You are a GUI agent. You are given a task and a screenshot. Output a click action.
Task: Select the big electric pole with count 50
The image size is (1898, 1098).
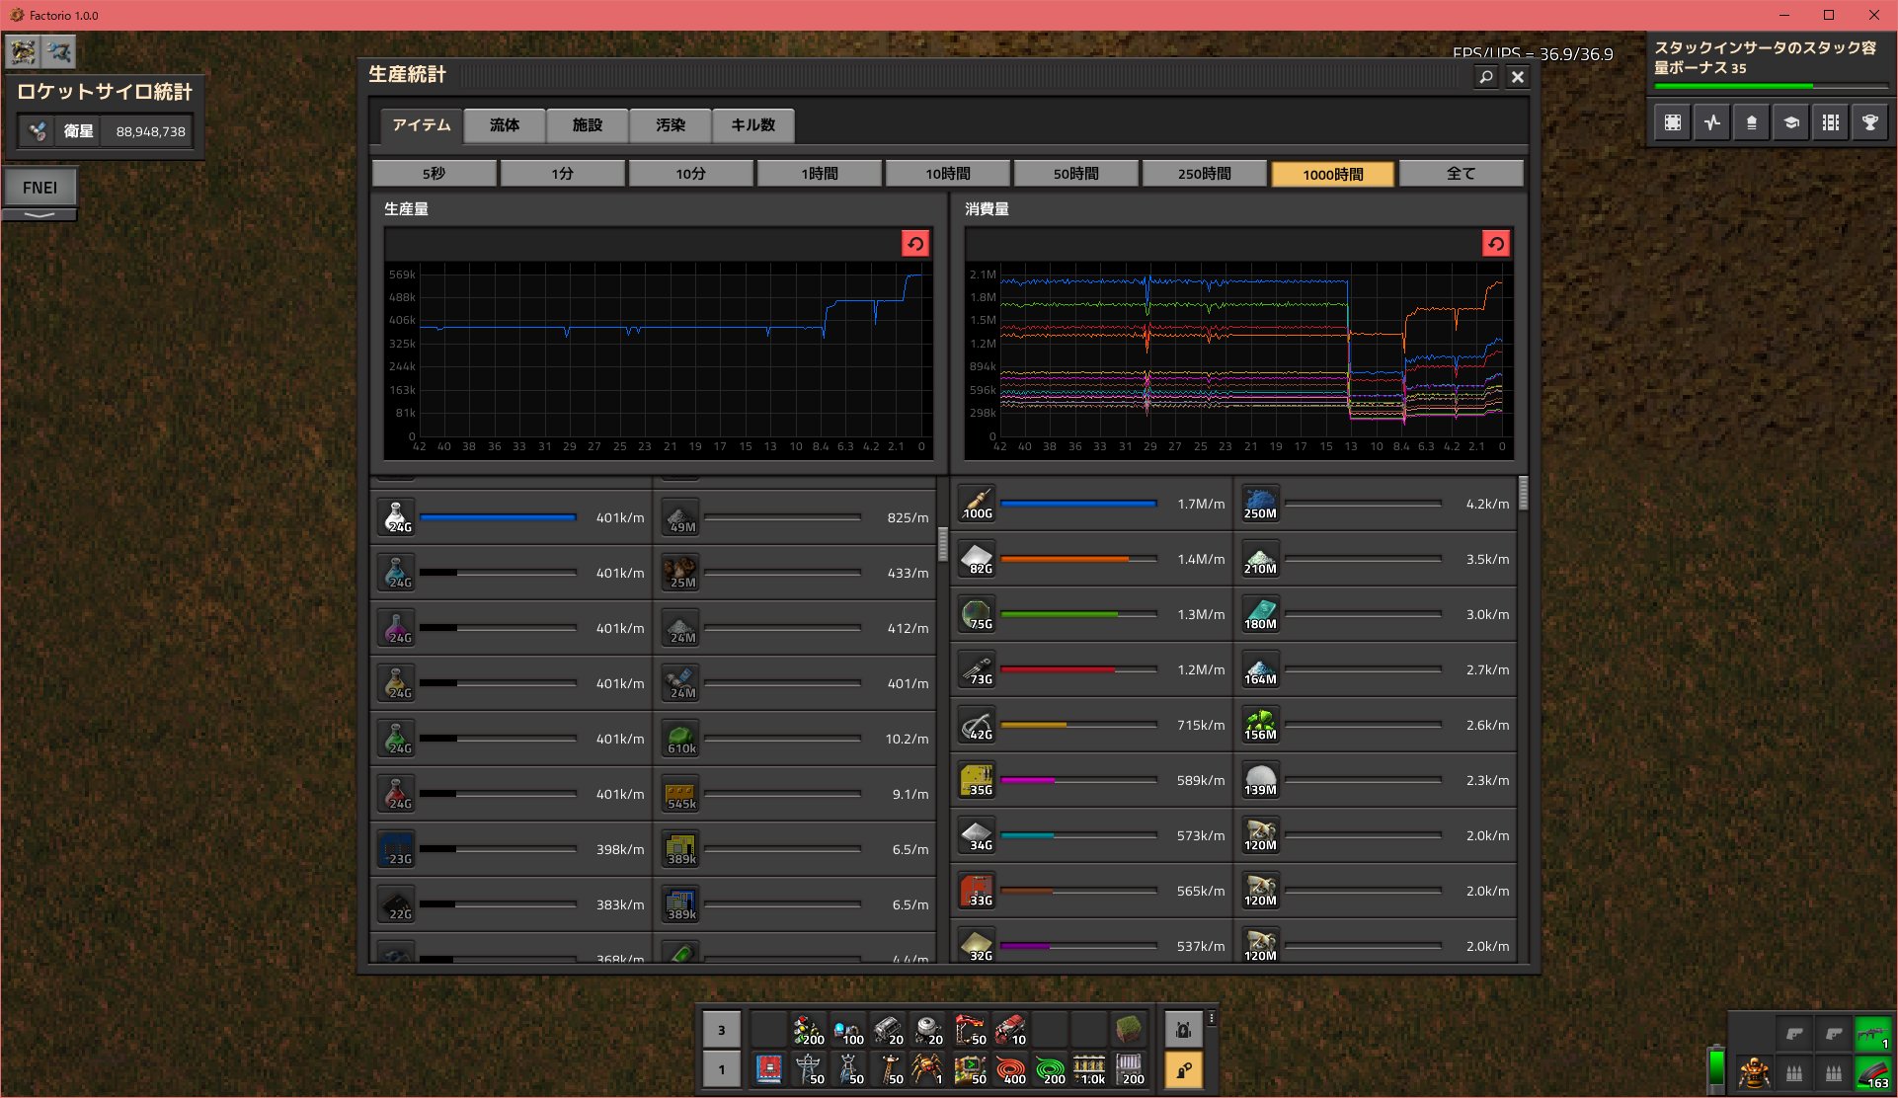click(809, 1069)
